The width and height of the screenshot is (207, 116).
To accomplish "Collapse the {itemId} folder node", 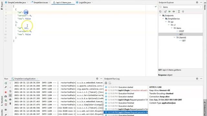I will click(x=174, y=37).
